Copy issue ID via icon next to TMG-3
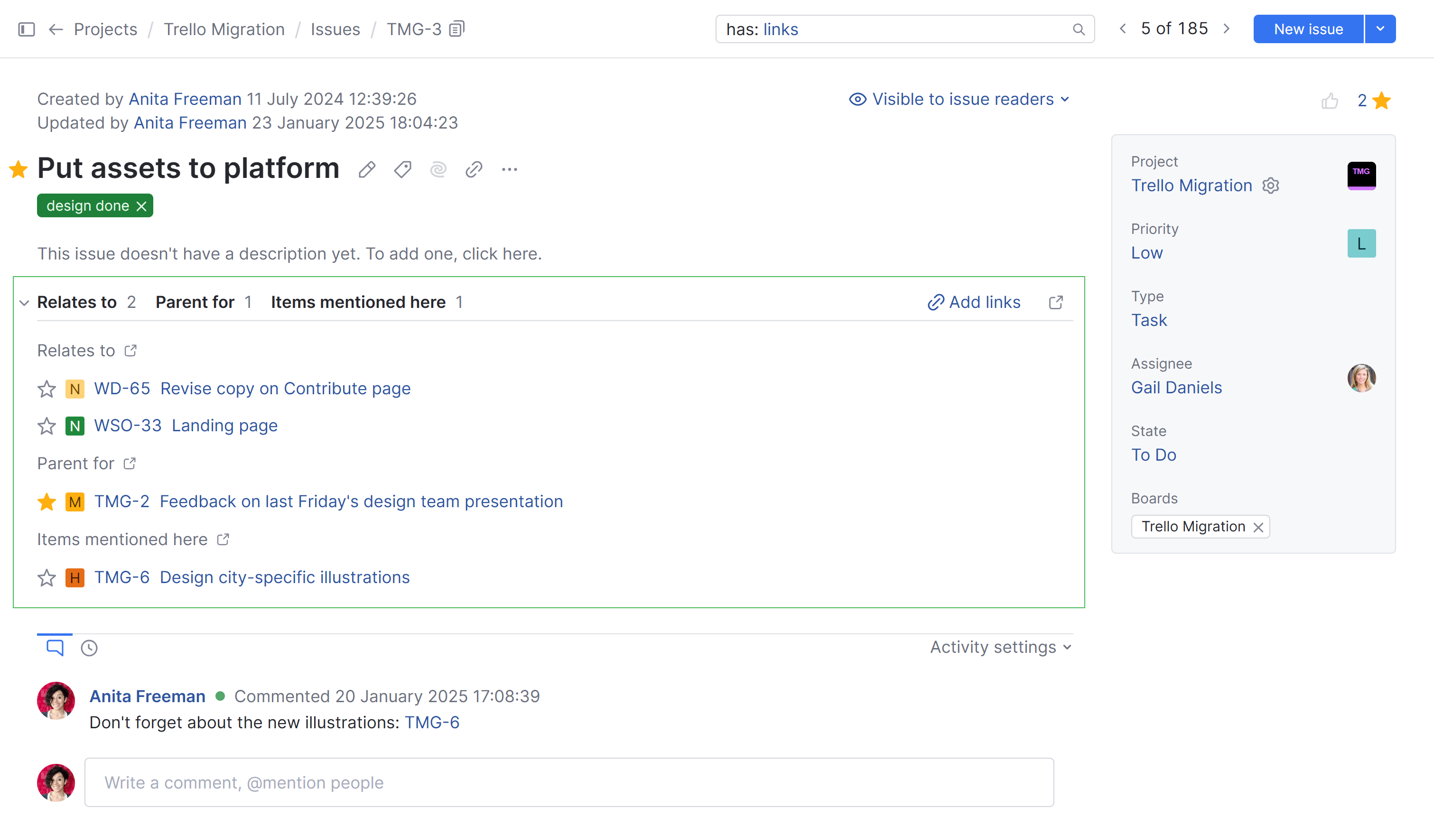The height and width of the screenshot is (835, 1443). (456, 28)
